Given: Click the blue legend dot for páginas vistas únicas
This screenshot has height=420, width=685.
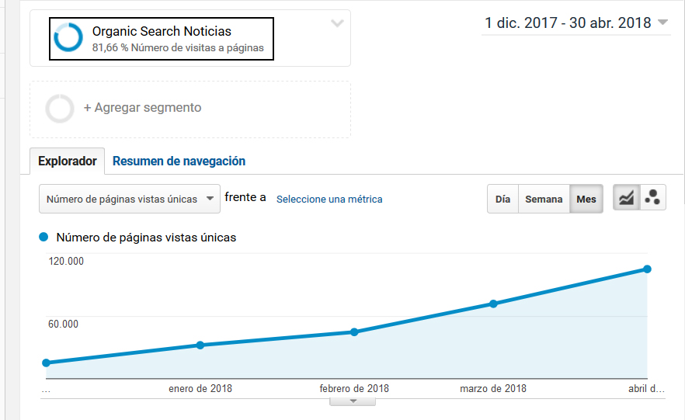Looking at the screenshot, I should [x=43, y=238].
